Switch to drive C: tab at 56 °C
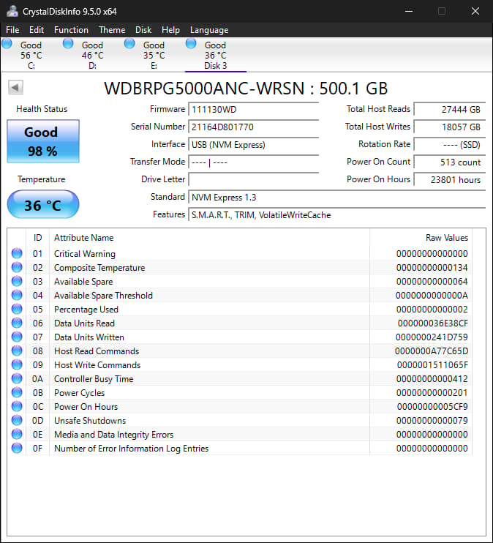The width and height of the screenshot is (493, 543). [x=31, y=55]
